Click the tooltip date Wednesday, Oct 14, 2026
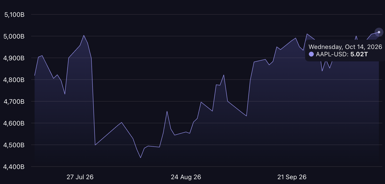Image resolution: width=385 pixels, height=184 pixels. click(345, 47)
